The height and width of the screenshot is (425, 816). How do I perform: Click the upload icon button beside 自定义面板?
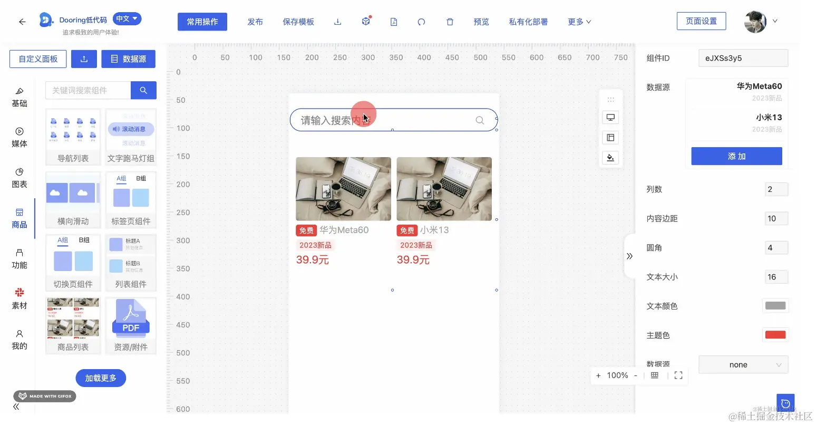(x=84, y=59)
